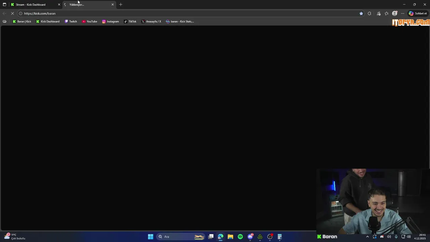The image size is (430, 242).
Task: Open the Discord system tray icon
Action: [382, 237]
